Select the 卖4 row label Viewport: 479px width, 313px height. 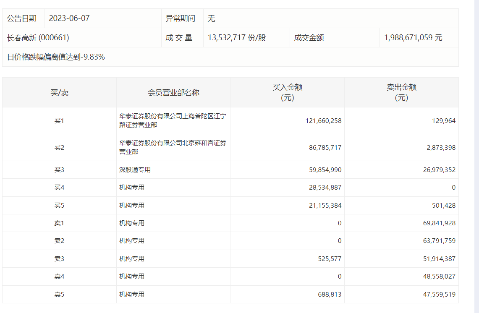[59, 276]
